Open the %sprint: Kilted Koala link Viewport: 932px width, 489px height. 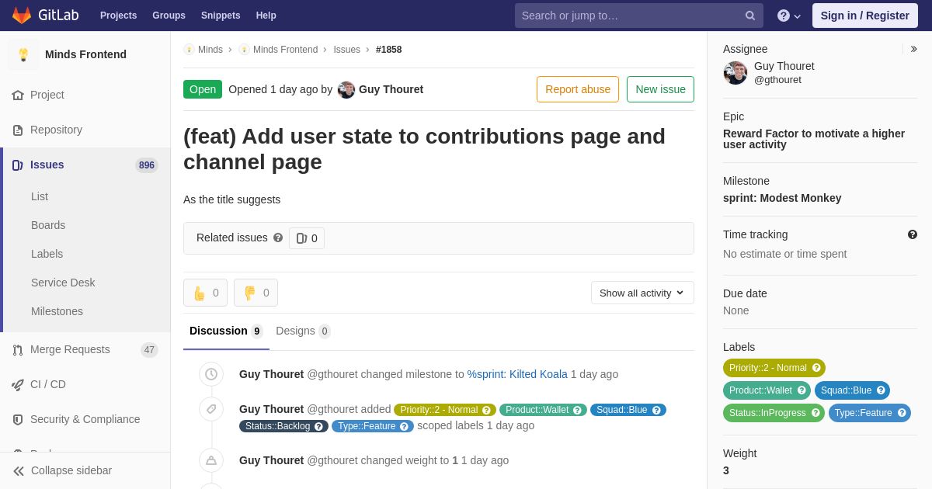click(x=517, y=374)
